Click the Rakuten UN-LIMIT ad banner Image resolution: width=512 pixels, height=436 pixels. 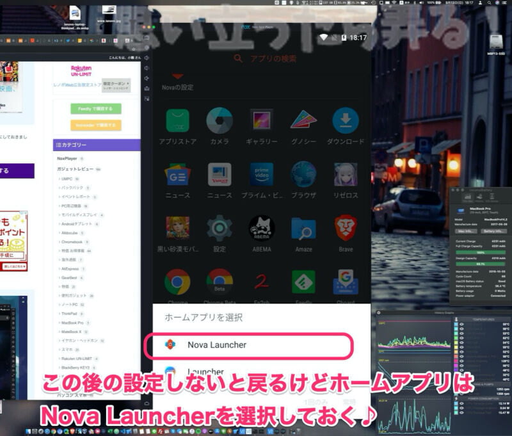(81, 71)
